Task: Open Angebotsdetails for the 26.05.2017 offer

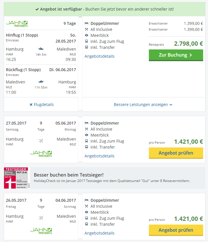Action: tap(99, 233)
